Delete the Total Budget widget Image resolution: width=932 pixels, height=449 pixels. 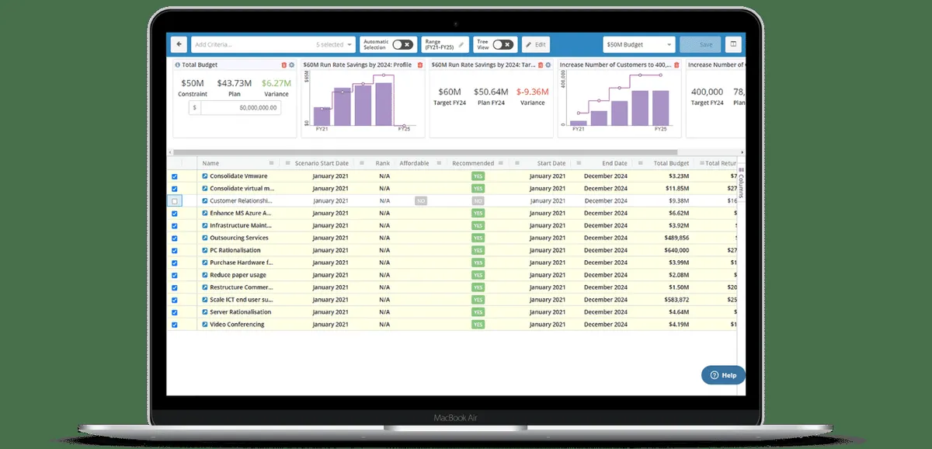coord(283,65)
